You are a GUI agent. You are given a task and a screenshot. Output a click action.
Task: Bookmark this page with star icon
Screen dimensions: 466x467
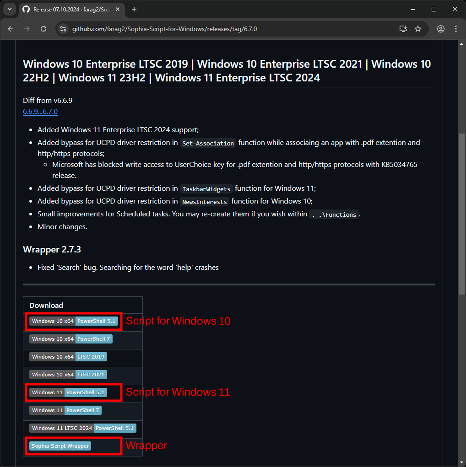point(418,29)
